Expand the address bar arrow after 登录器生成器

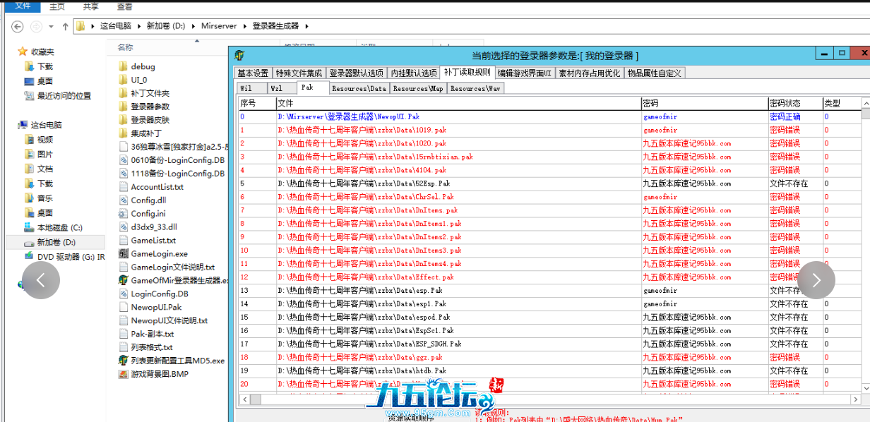pyautogui.click(x=306, y=26)
